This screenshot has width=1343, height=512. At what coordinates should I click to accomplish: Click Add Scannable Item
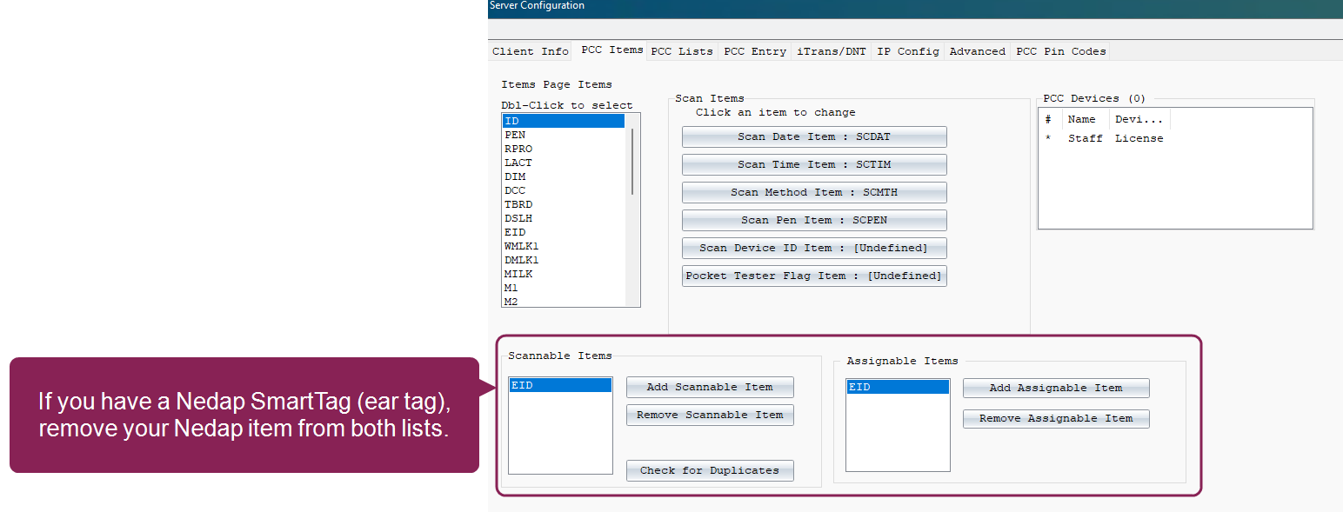tap(710, 388)
